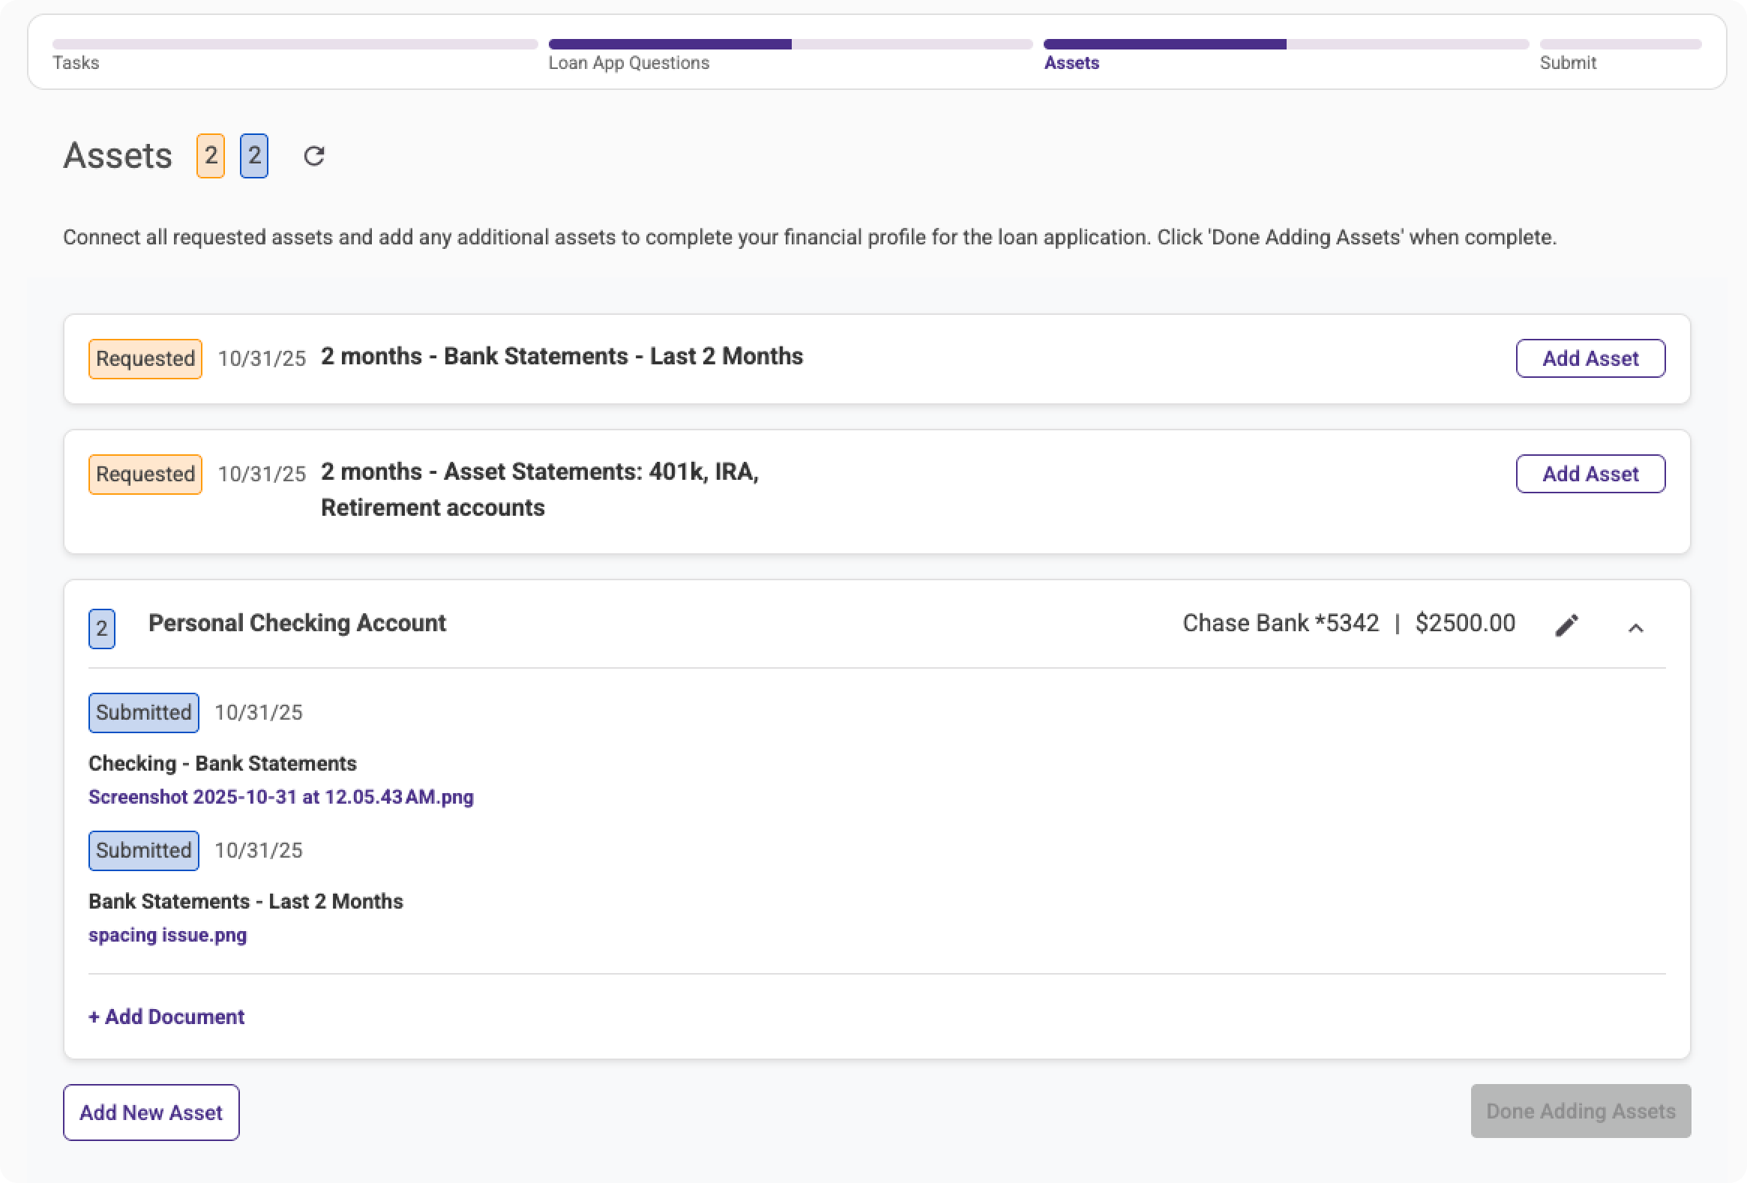Select the Assets step tab
Viewport: 1747px width, 1183px height.
point(1071,63)
